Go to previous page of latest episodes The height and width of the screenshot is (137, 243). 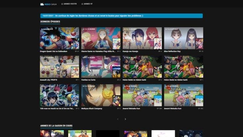tap(118, 119)
